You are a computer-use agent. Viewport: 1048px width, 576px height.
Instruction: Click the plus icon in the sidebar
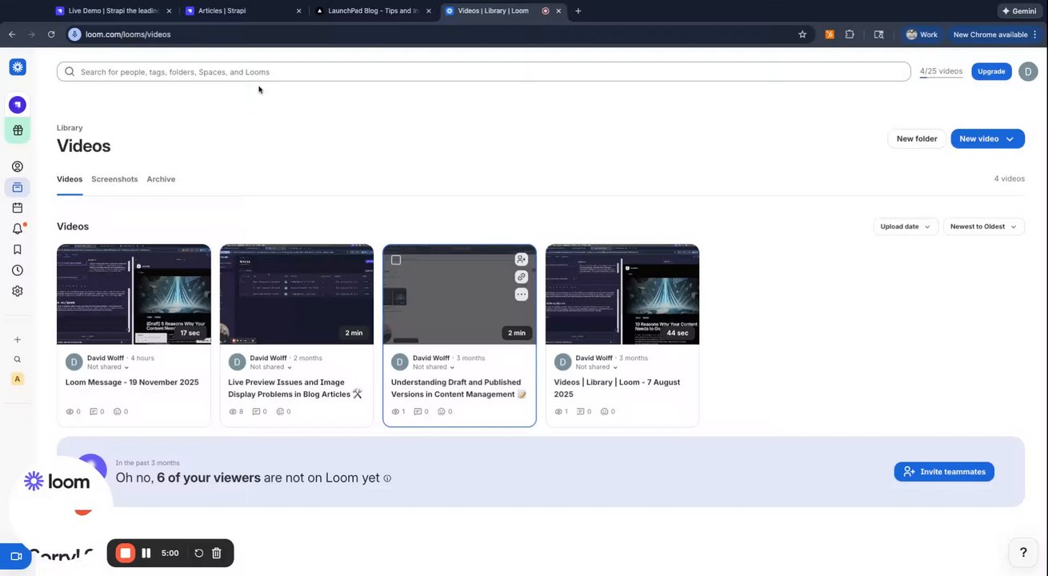click(18, 340)
